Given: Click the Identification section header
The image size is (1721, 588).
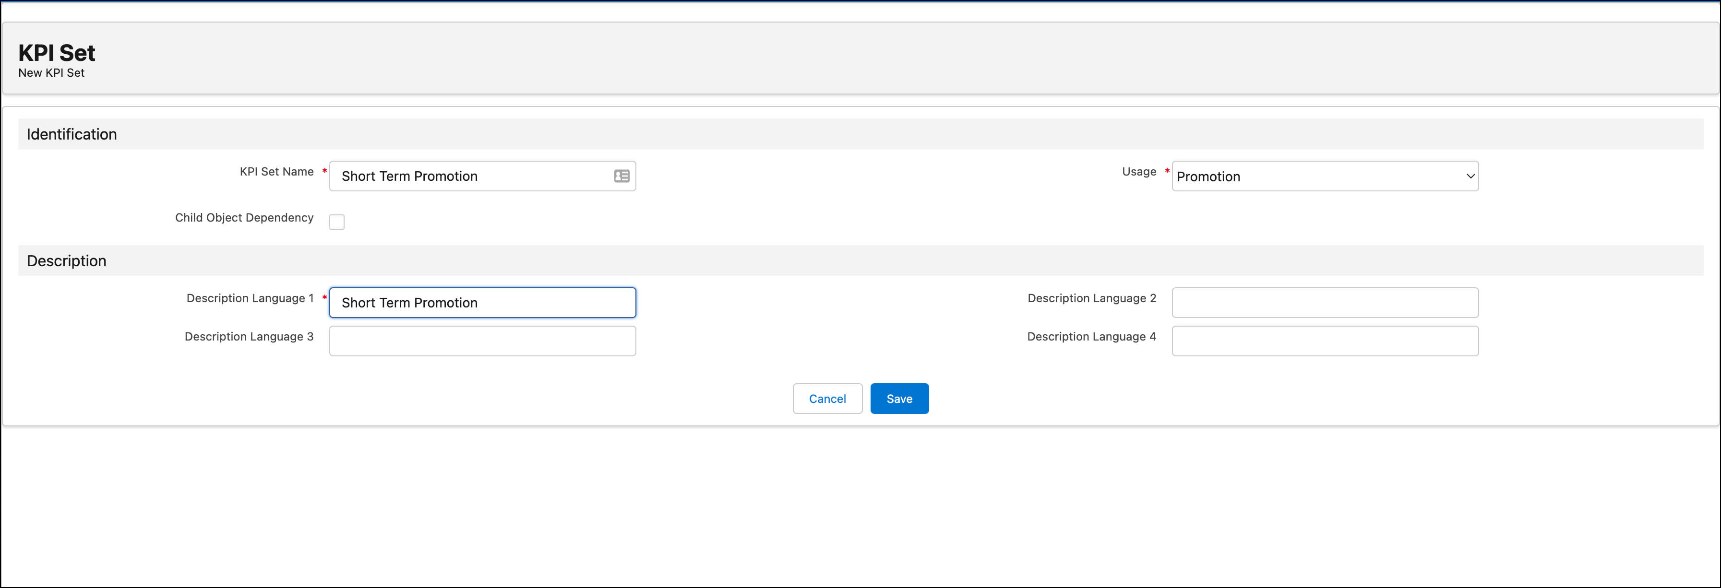Looking at the screenshot, I should pyautogui.click(x=72, y=134).
